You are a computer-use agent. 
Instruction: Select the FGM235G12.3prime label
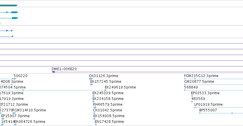201,76
